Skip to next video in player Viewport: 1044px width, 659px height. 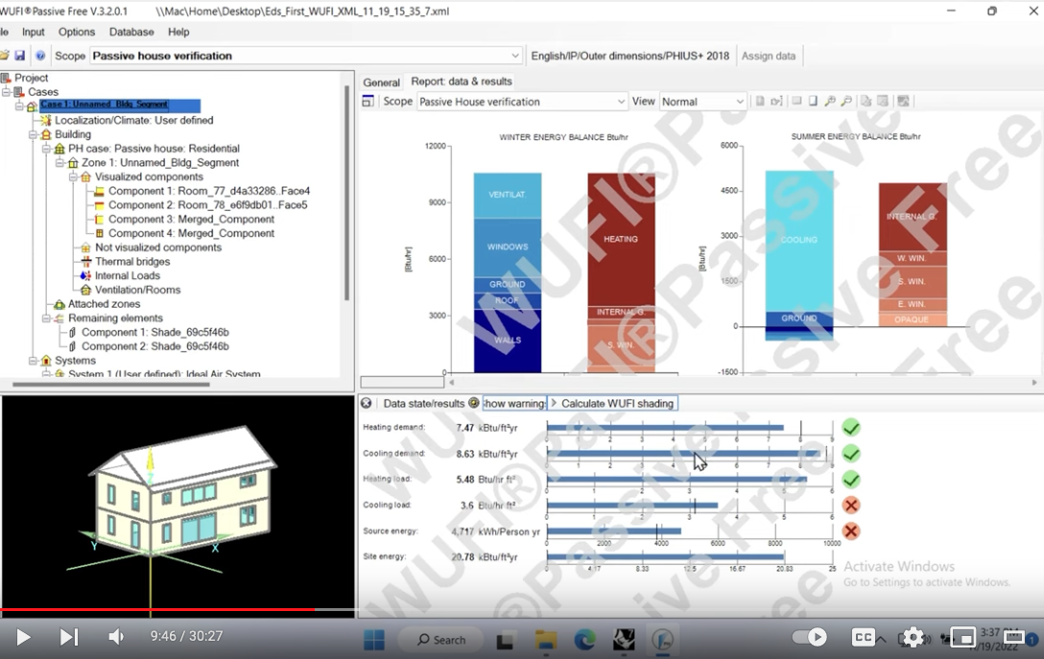click(69, 637)
